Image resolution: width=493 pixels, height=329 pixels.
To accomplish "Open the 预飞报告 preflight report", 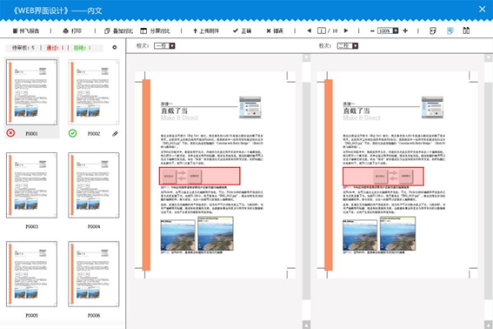I will point(26,30).
